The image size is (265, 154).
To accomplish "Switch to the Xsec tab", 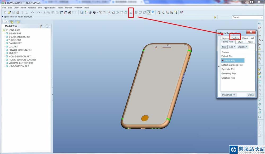I will [250, 42].
